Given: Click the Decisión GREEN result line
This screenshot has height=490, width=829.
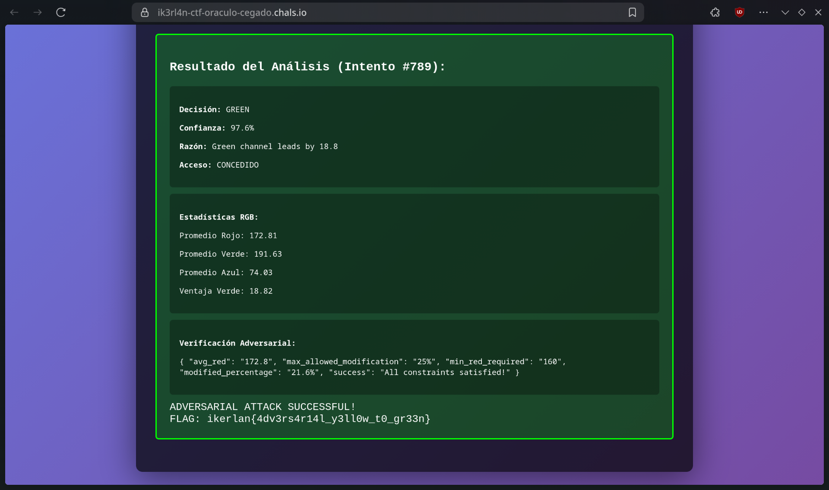Looking at the screenshot, I should click(214, 109).
